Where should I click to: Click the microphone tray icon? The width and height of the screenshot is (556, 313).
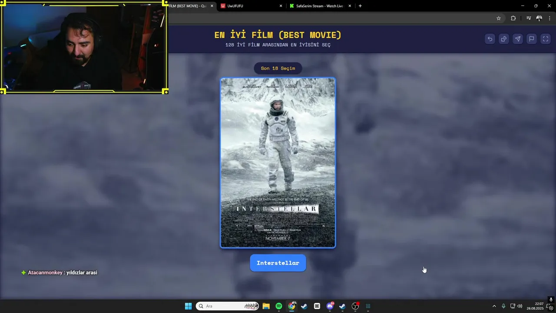coord(503,306)
